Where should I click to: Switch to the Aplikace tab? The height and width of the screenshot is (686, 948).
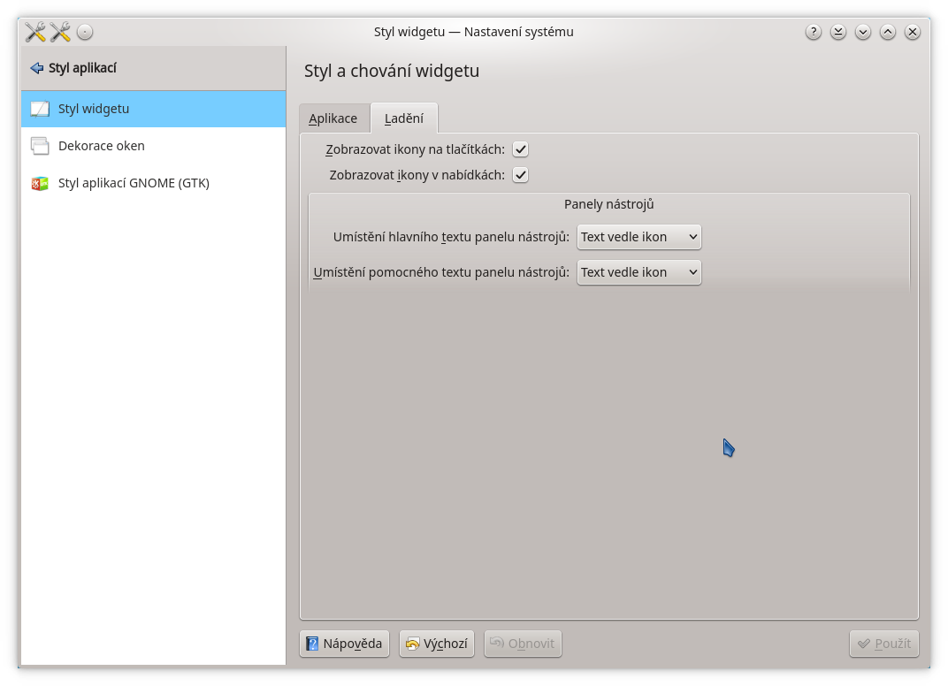click(333, 118)
